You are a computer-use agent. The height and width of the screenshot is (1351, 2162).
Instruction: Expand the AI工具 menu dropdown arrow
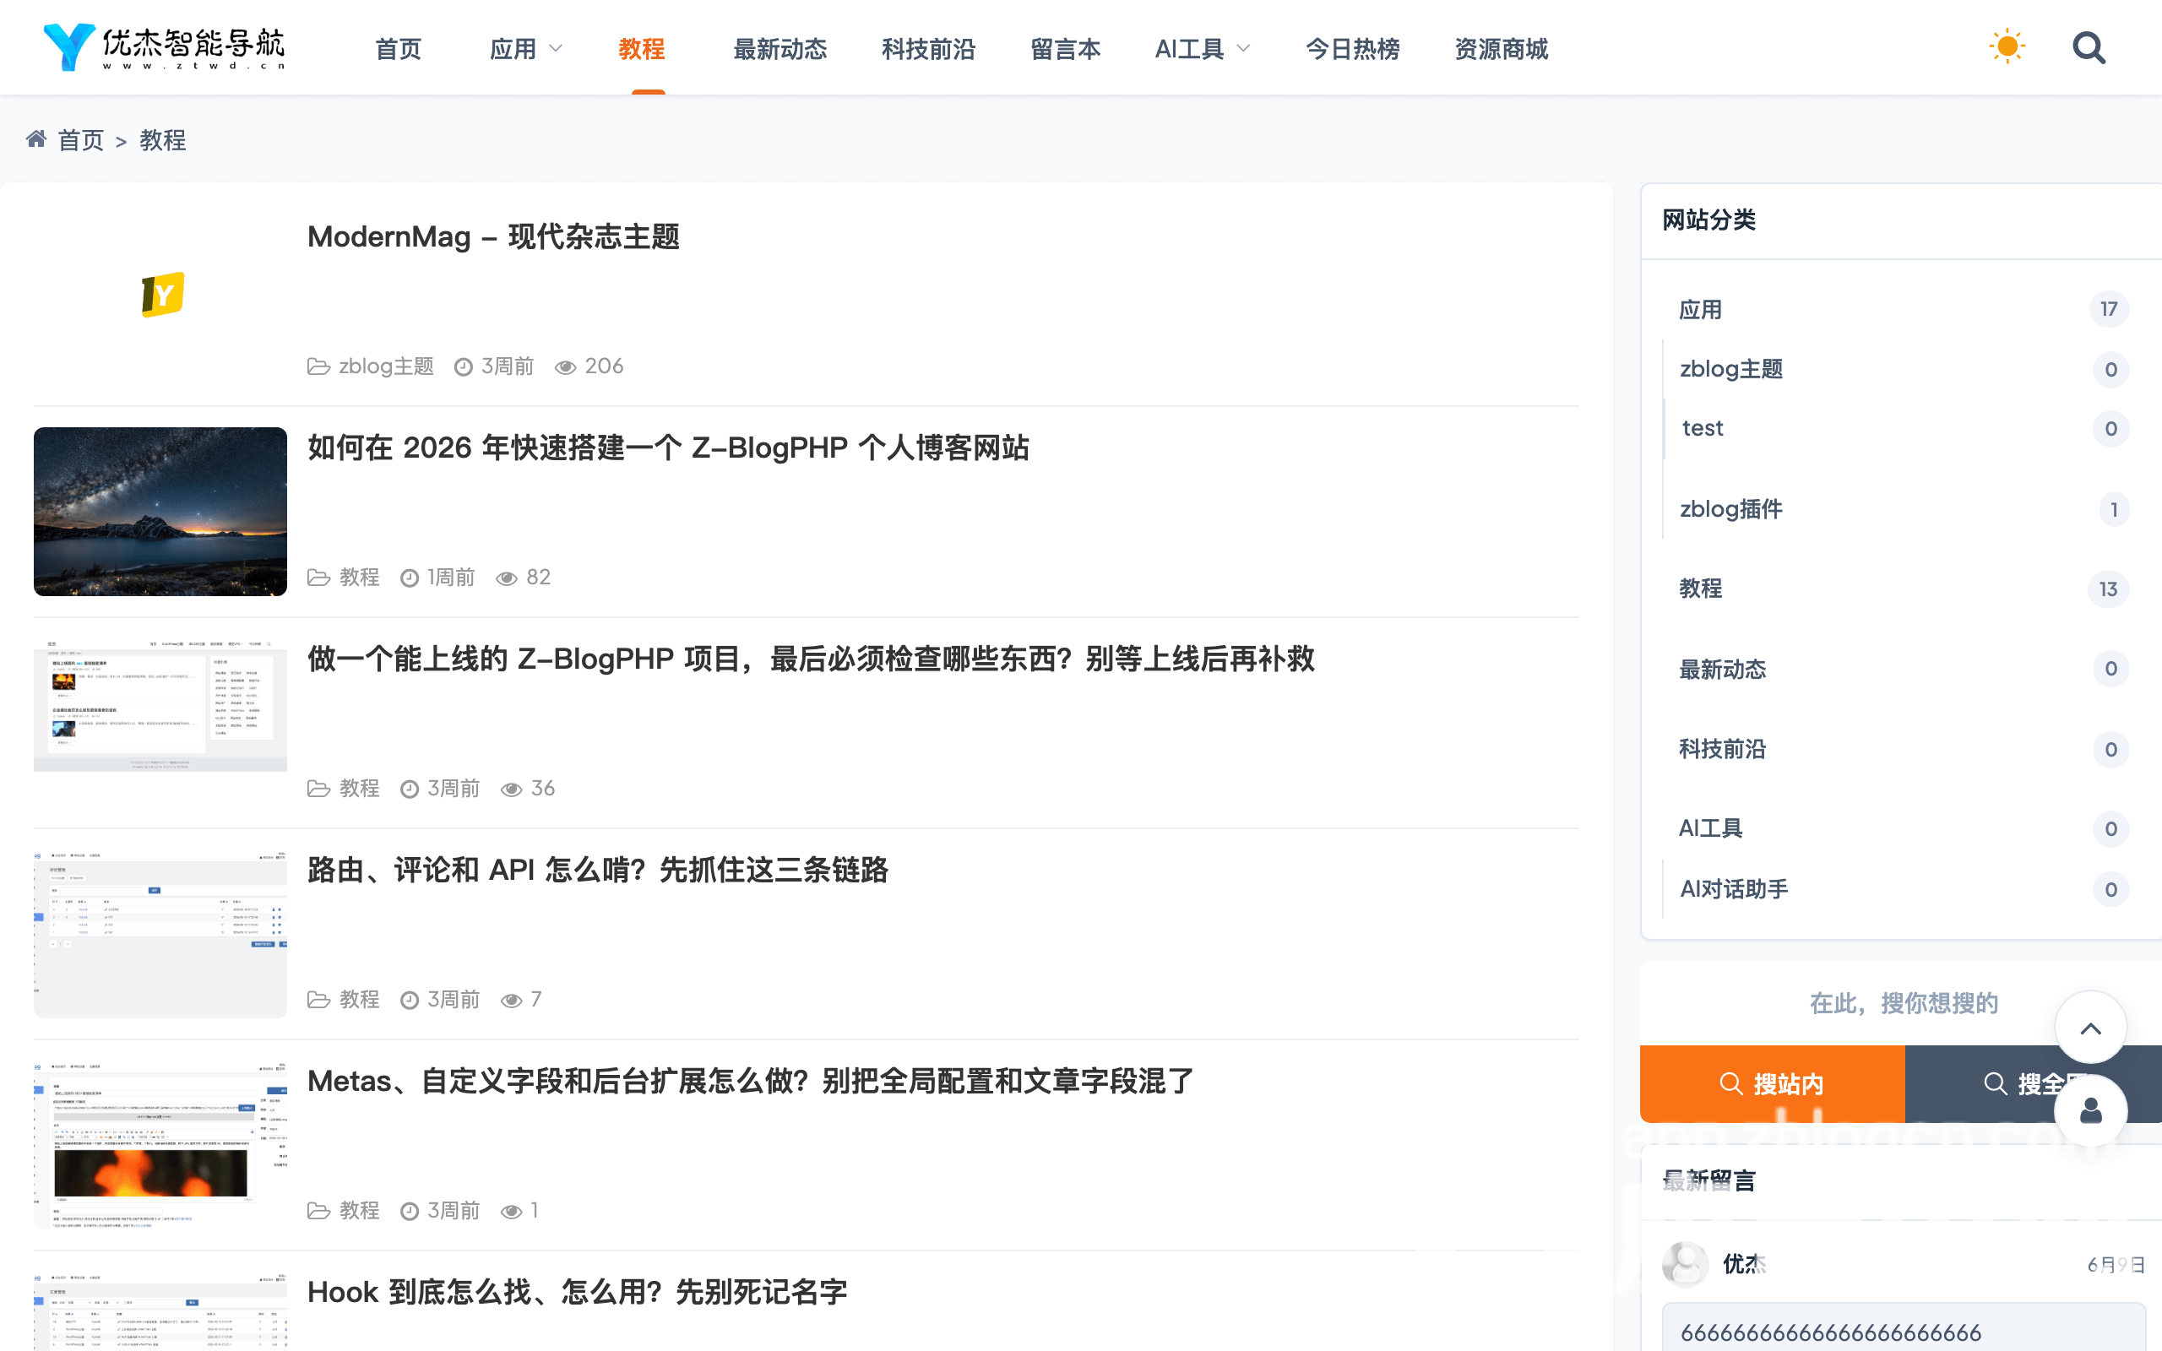tap(1242, 48)
